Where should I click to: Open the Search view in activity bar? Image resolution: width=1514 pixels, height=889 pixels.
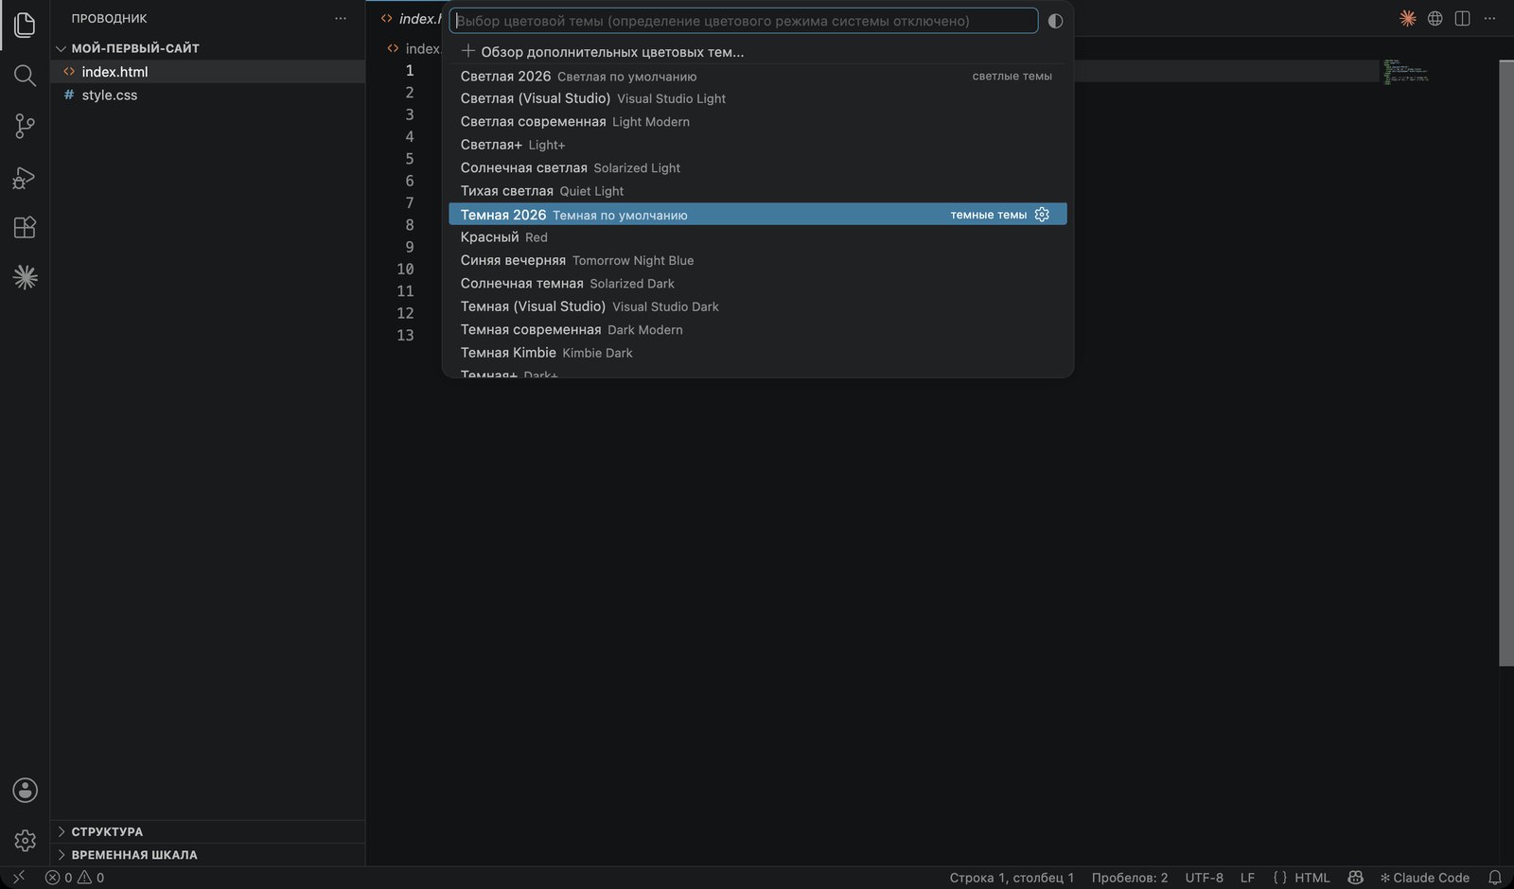coord(25,76)
